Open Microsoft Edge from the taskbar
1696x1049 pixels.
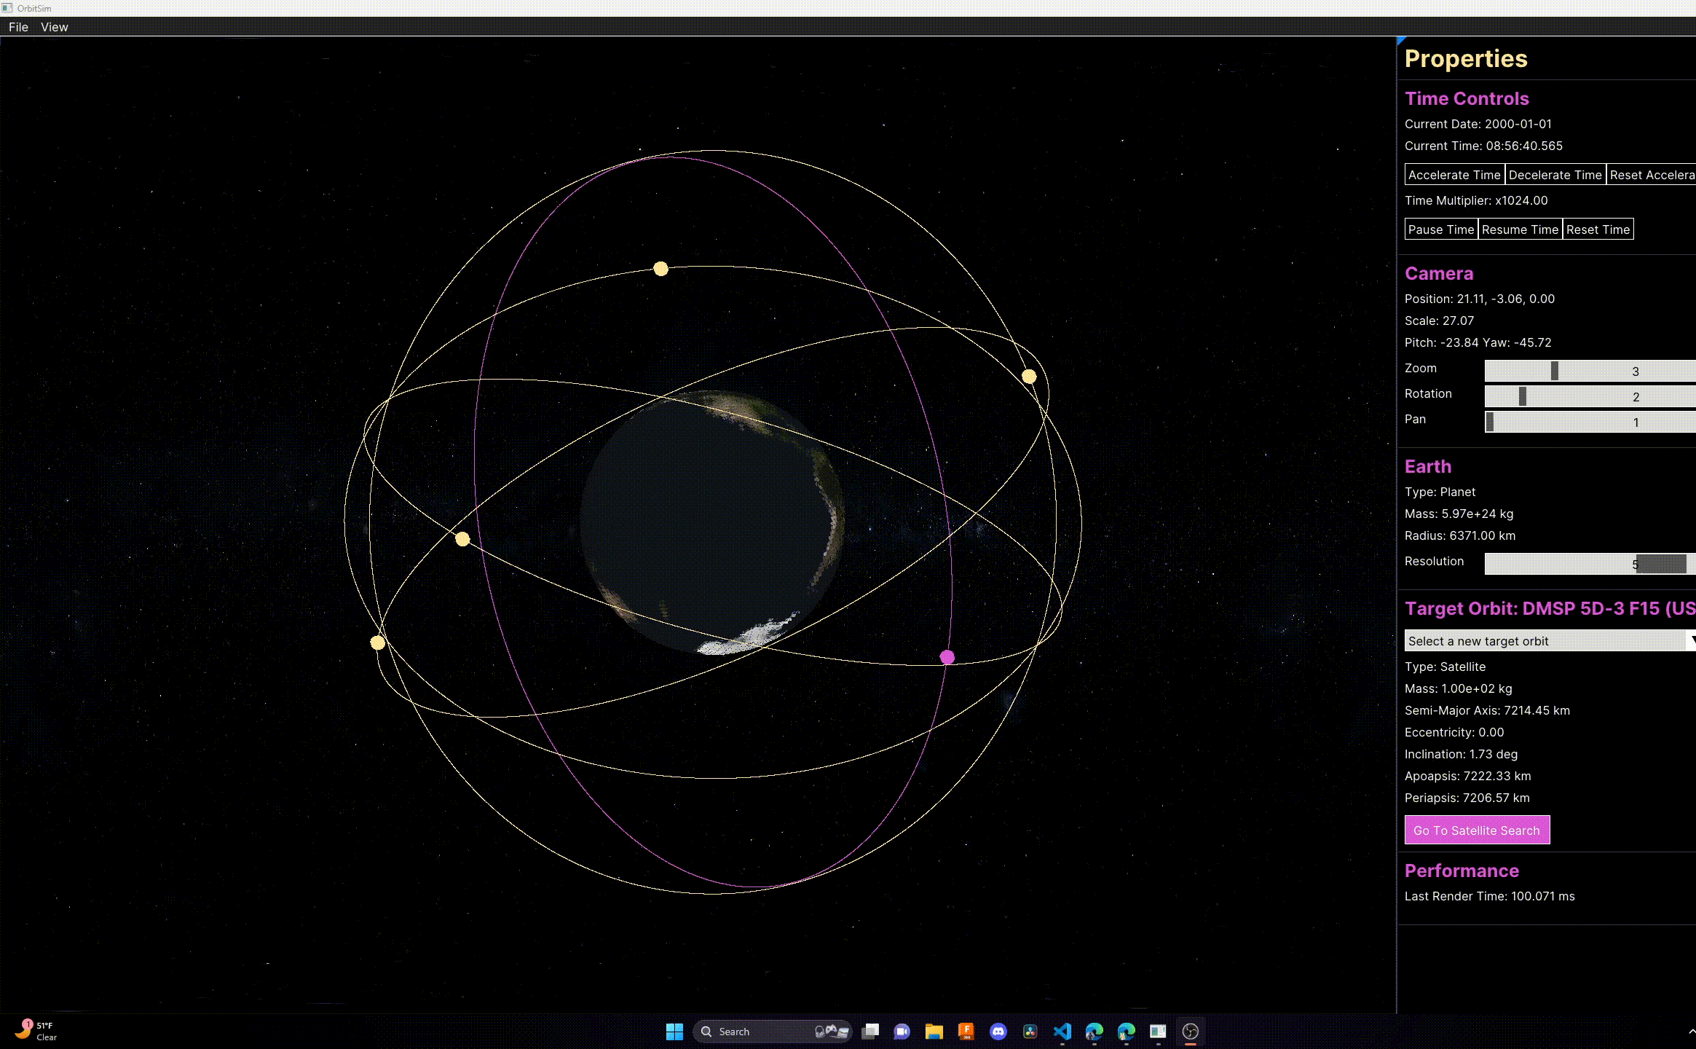point(1094,1031)
